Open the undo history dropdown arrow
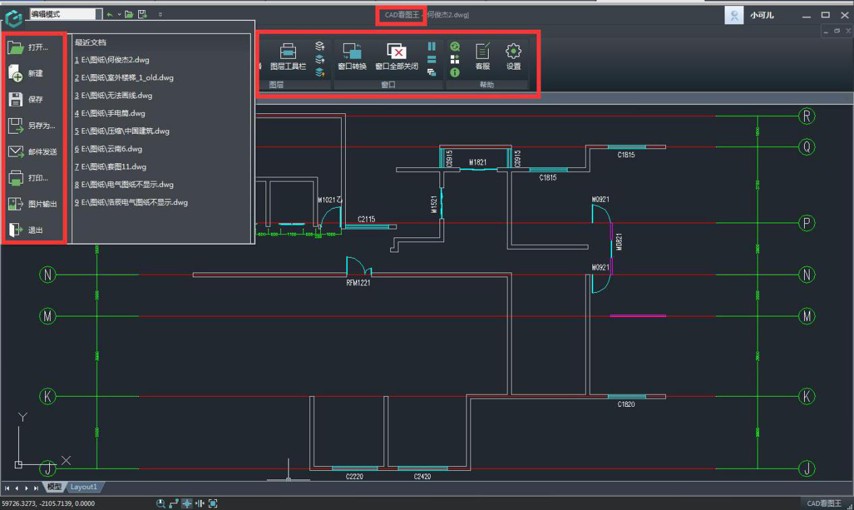The image size is (854, 510). pos(119,14)
